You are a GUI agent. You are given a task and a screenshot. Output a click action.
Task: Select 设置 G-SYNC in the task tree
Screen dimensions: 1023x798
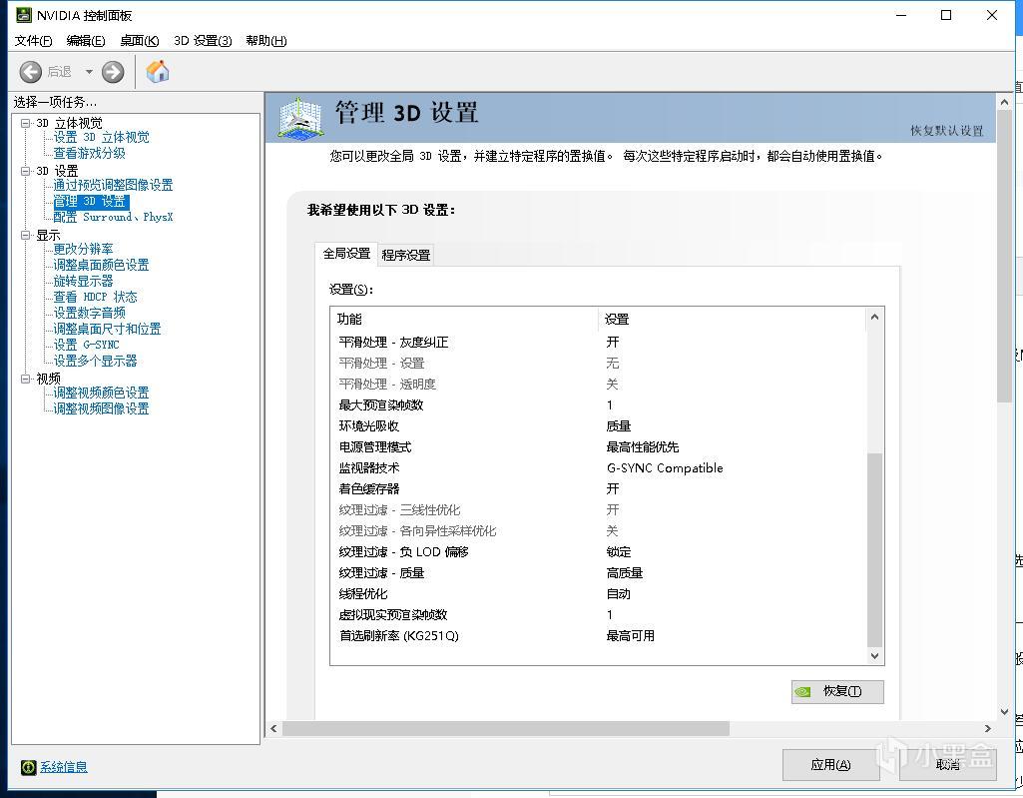[86, 345]
